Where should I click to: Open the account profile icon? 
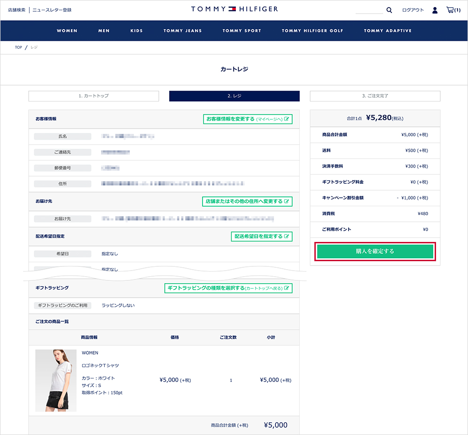(x=435, y=10)
